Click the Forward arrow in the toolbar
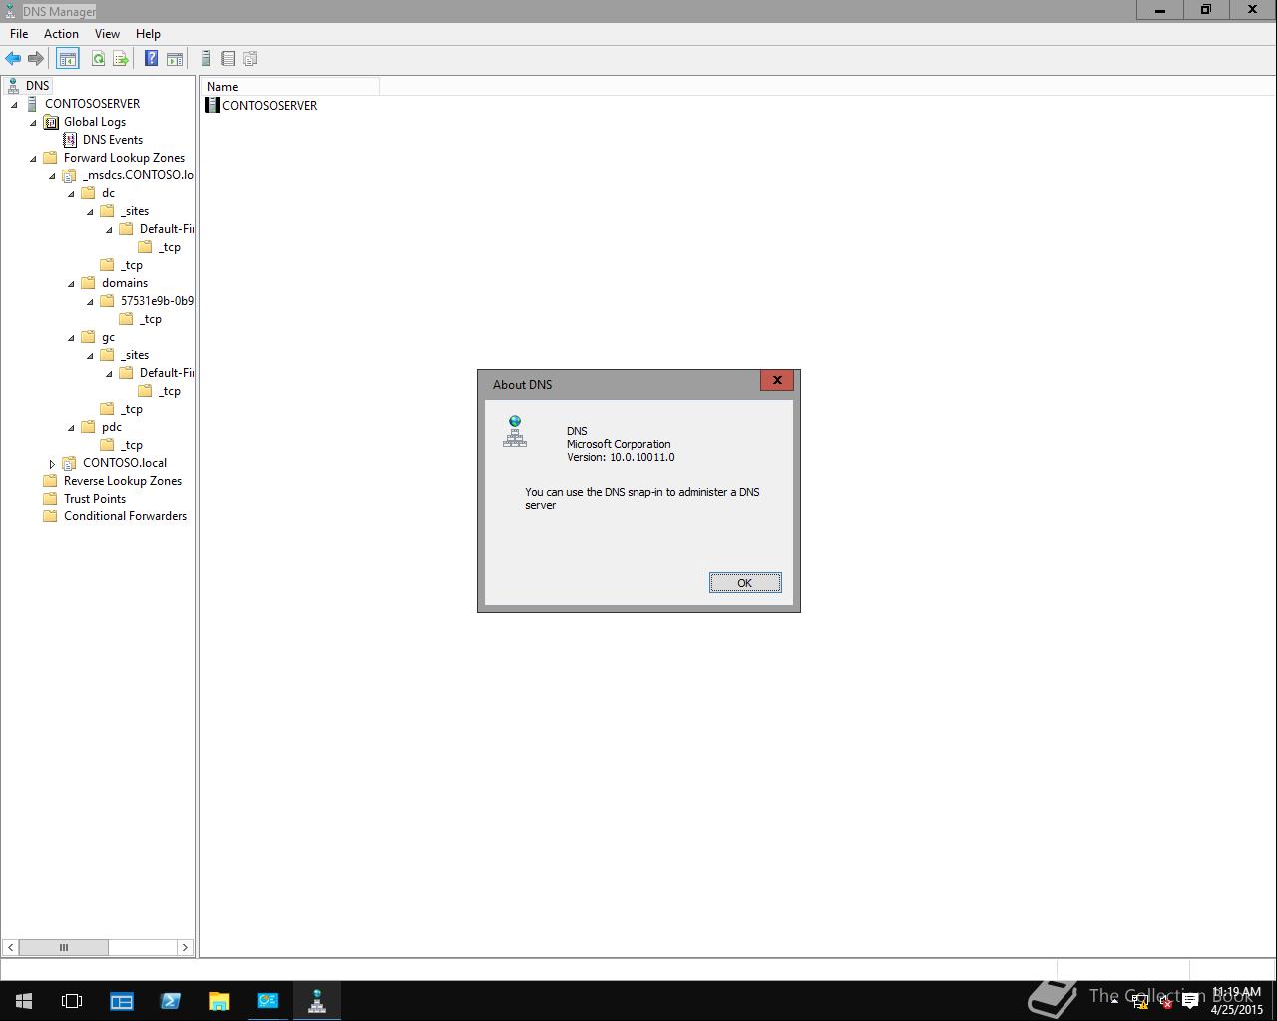 36,59
